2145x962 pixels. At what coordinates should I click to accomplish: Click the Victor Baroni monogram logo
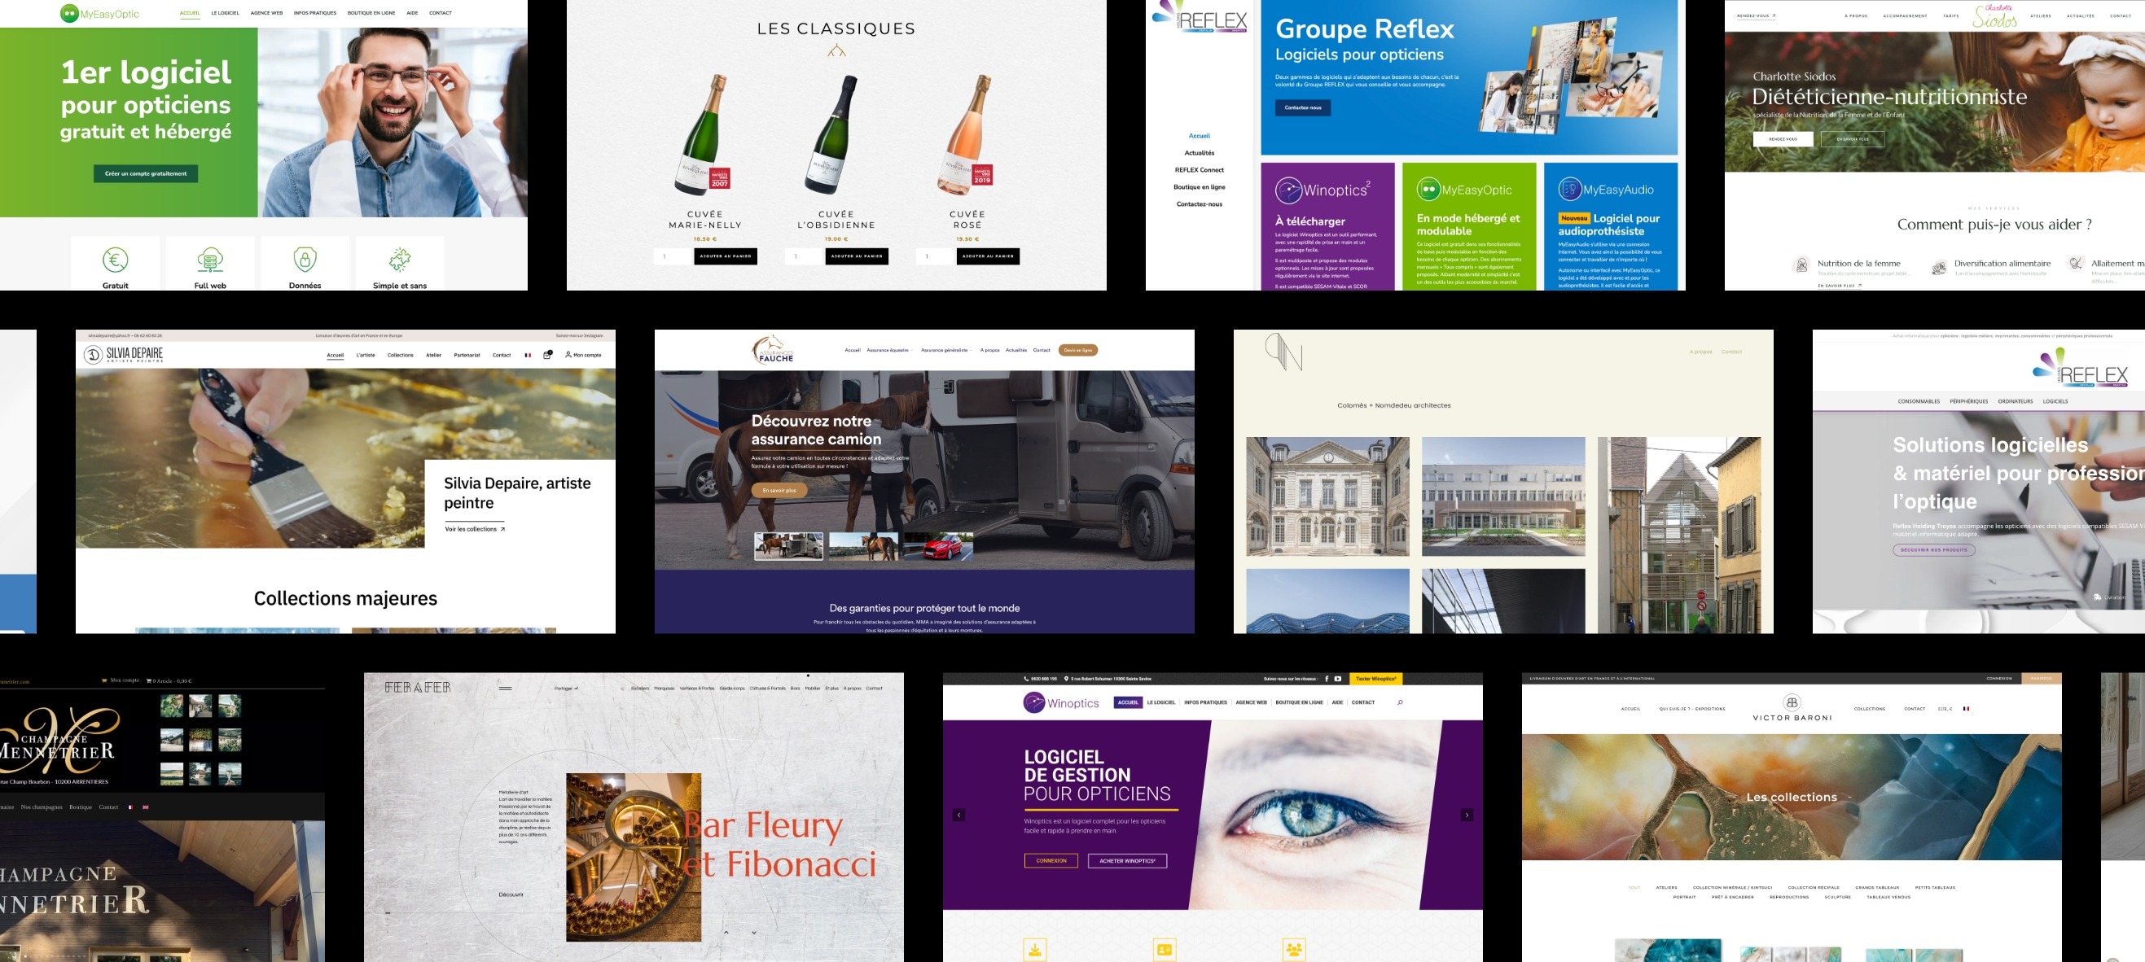click(1792, 702)
